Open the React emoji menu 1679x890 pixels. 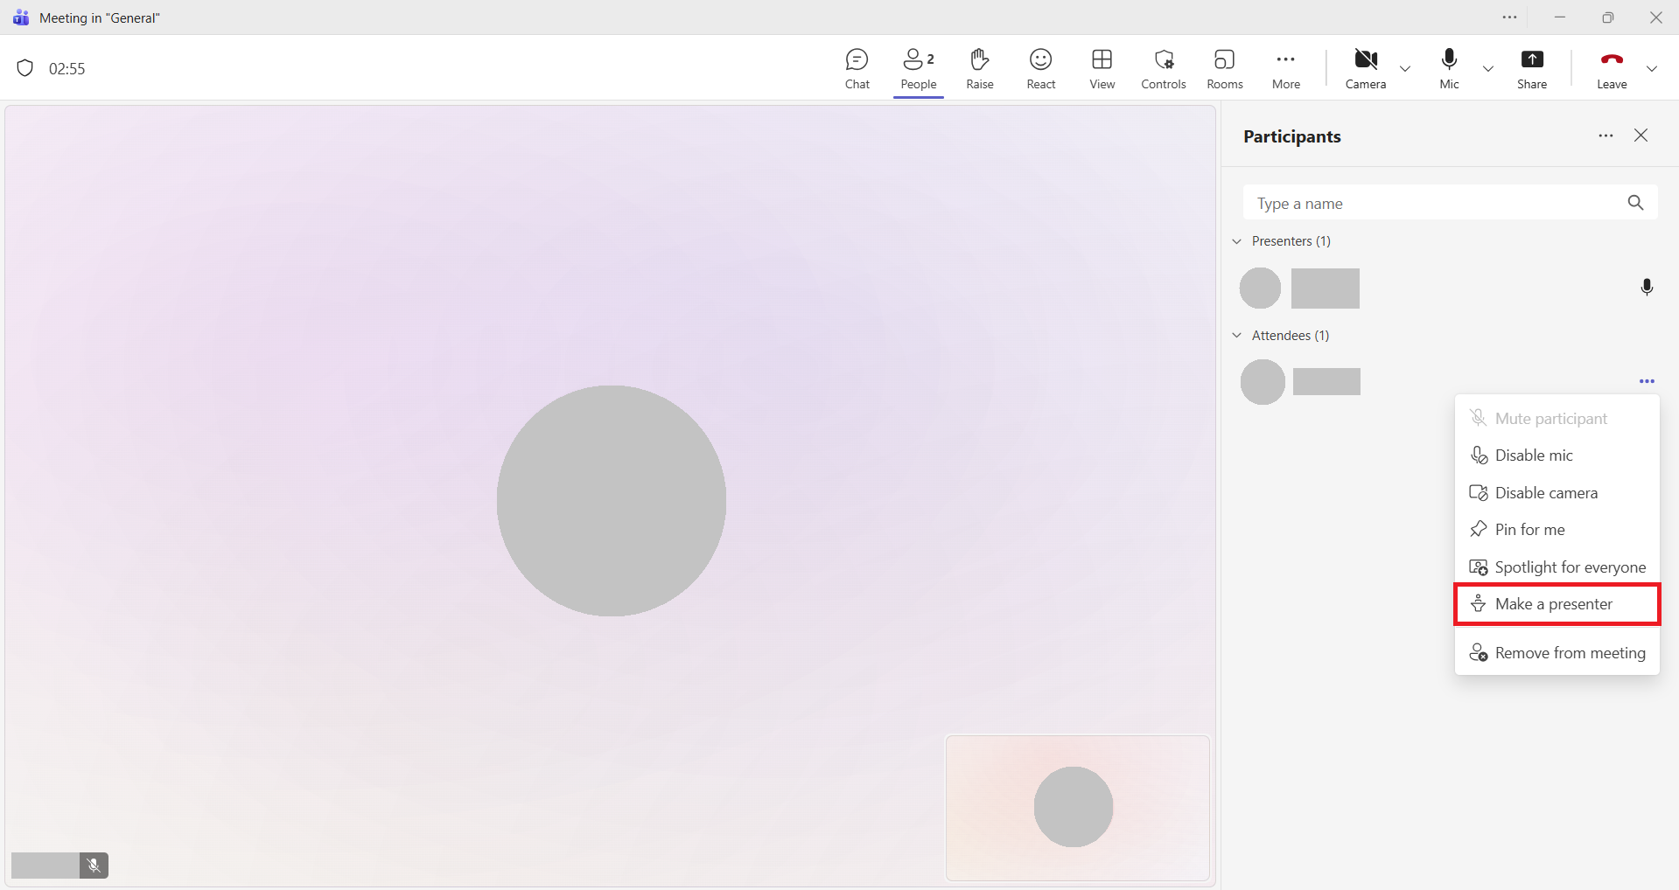(x=1040, y=68)
